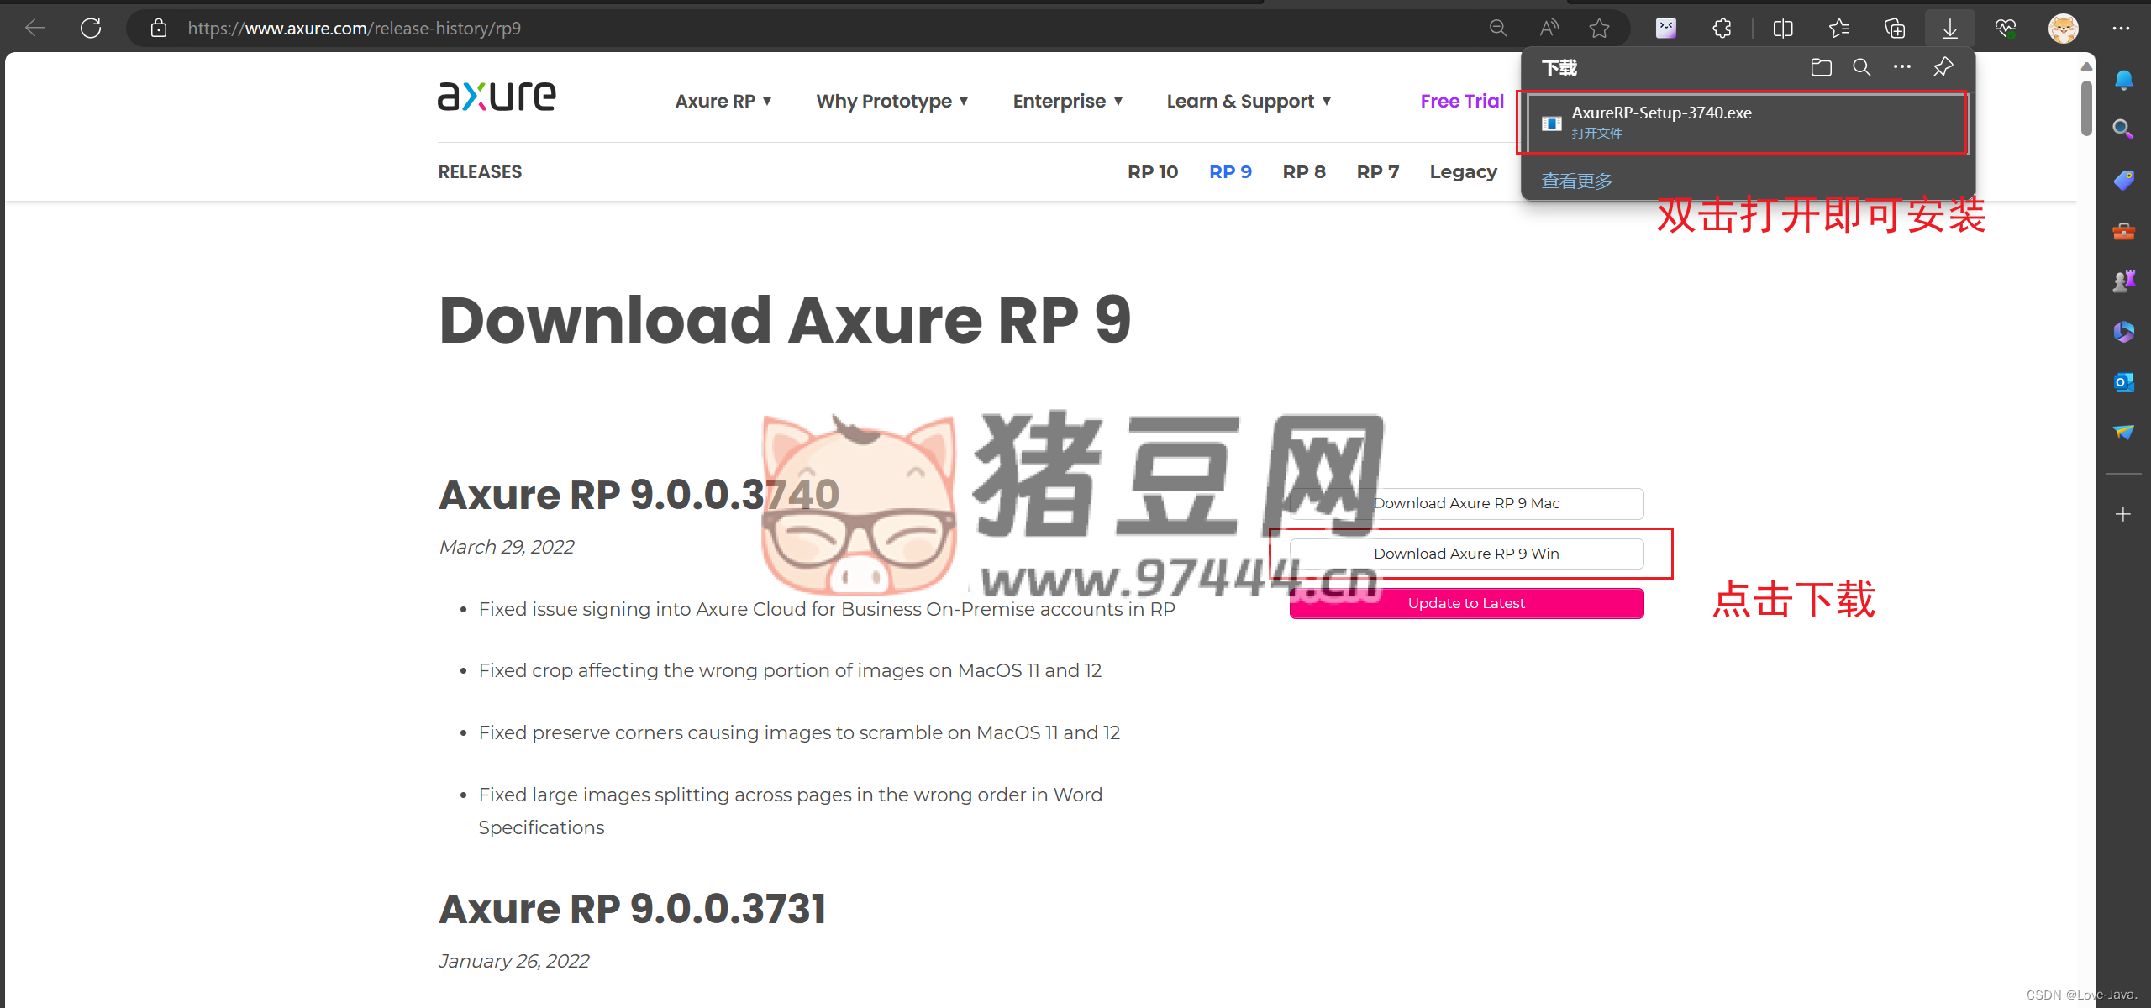Image resolution: width=2151 pixels, height=1008 pixels.
Task: Expand the Learn & Support dropdown menu
Action: [1249, 101]
